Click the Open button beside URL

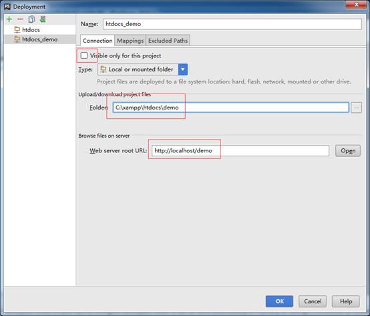coord(348,150)
